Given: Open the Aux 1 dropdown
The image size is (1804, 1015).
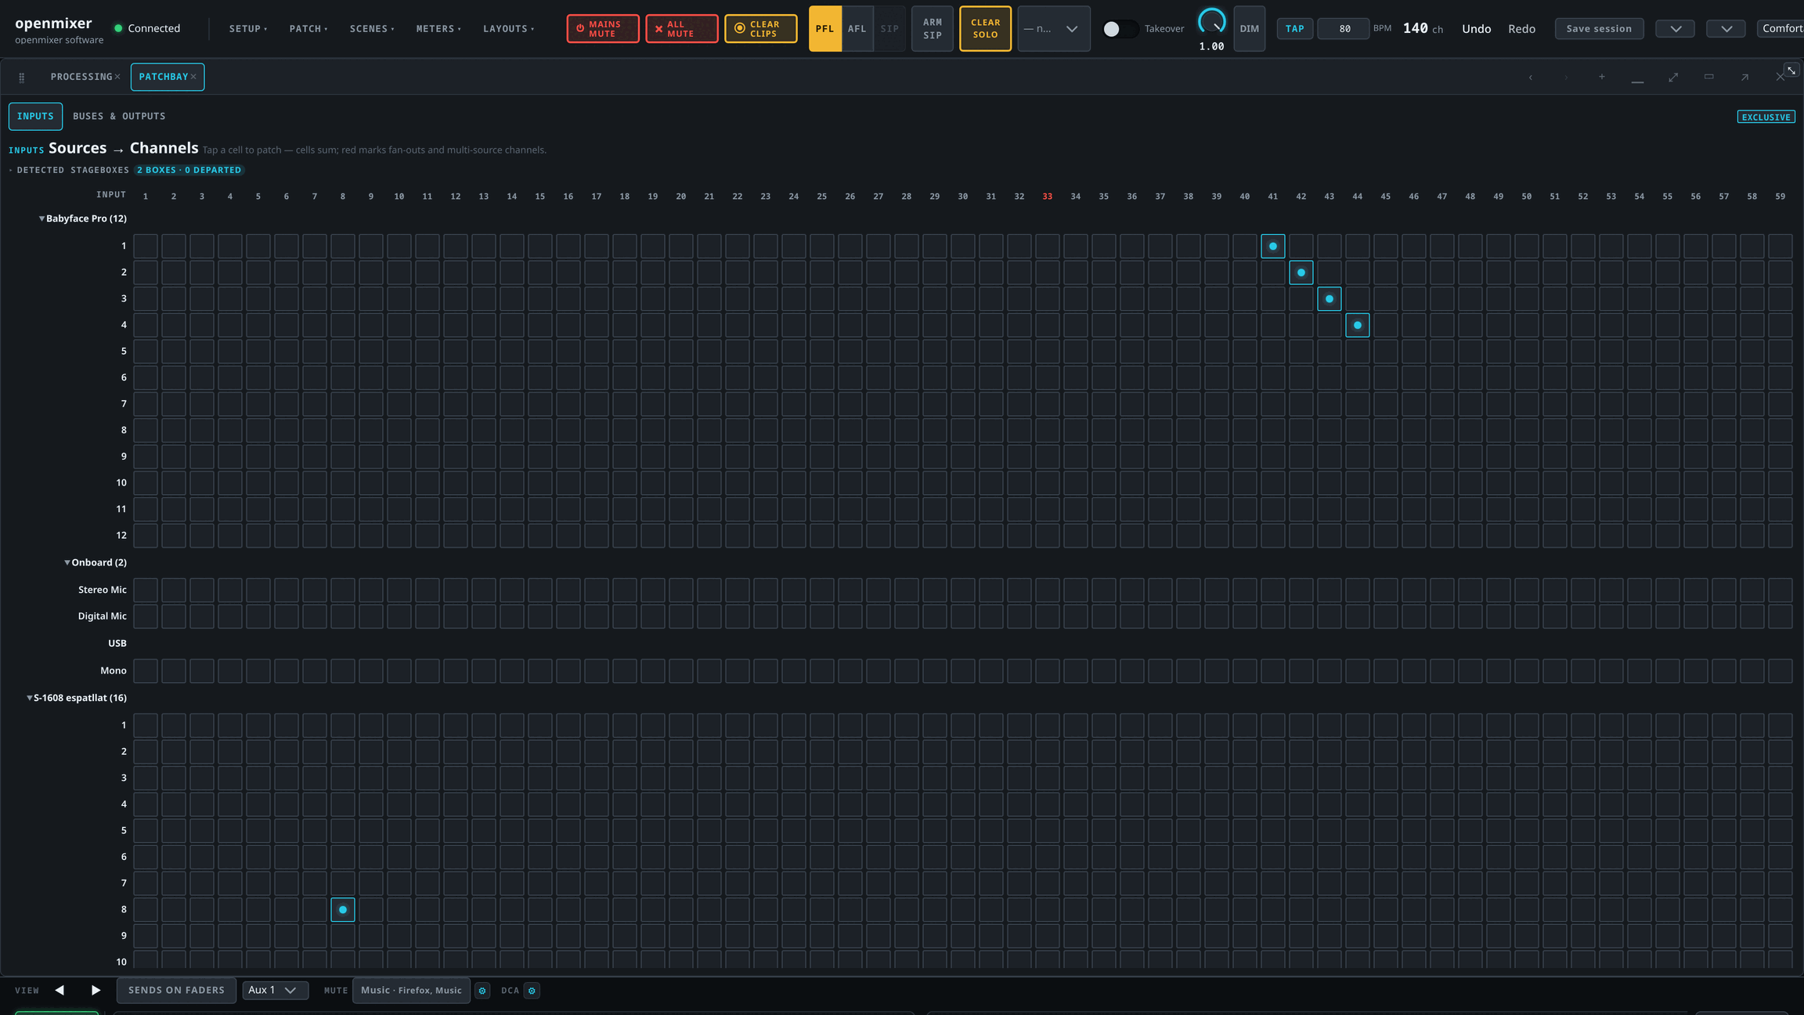Looking at the screenshot, I should coord(275,991).
